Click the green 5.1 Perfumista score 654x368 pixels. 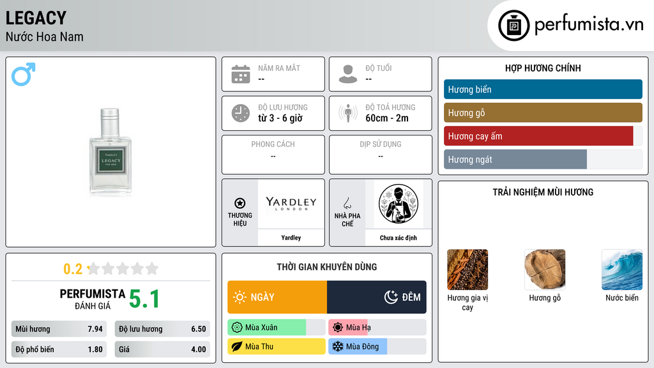coord(144,299)
